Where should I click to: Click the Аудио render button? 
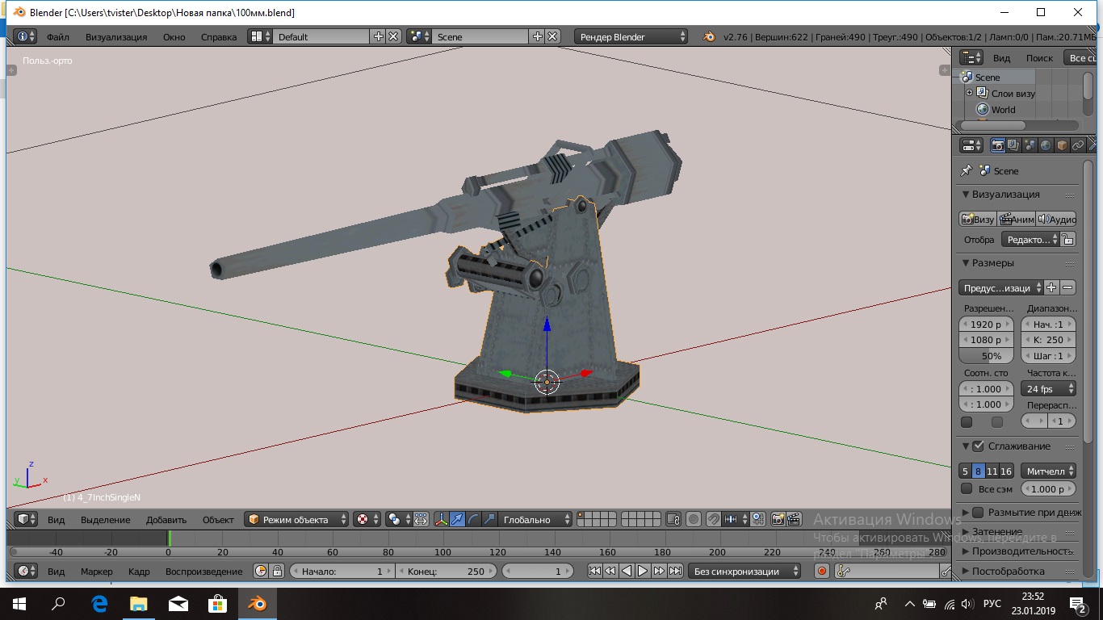pos(1056,220)
